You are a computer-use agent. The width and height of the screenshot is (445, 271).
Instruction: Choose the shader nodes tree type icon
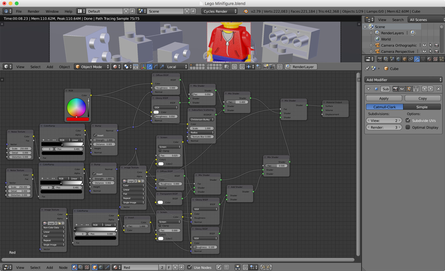coord(75,267)
